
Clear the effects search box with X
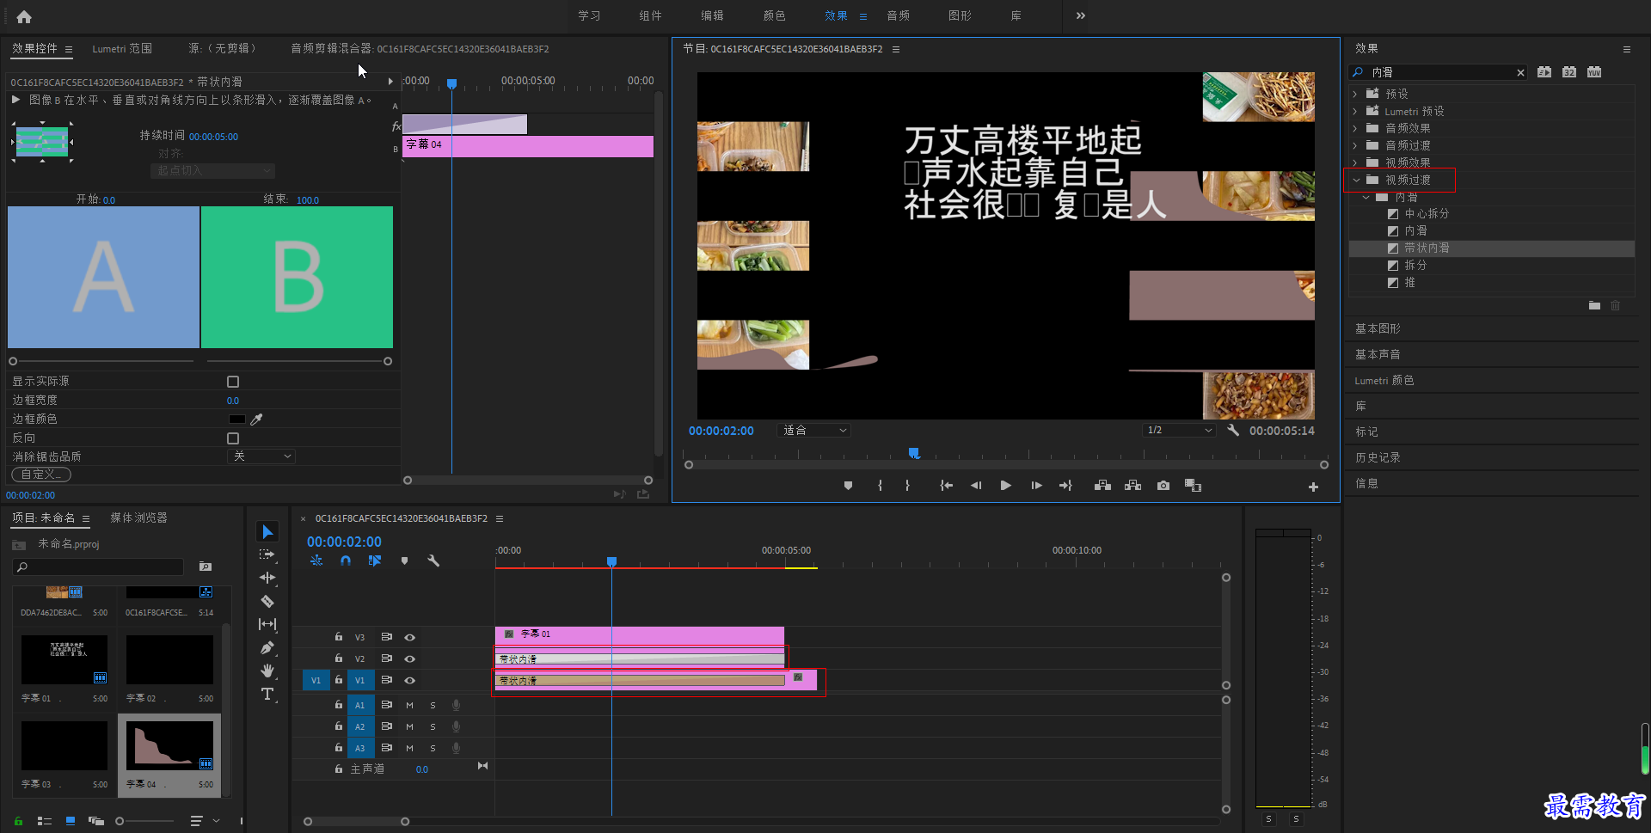click(x=1520, y=72)
